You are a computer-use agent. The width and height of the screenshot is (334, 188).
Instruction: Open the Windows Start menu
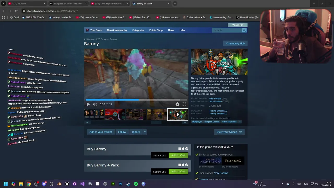(5, 184)
